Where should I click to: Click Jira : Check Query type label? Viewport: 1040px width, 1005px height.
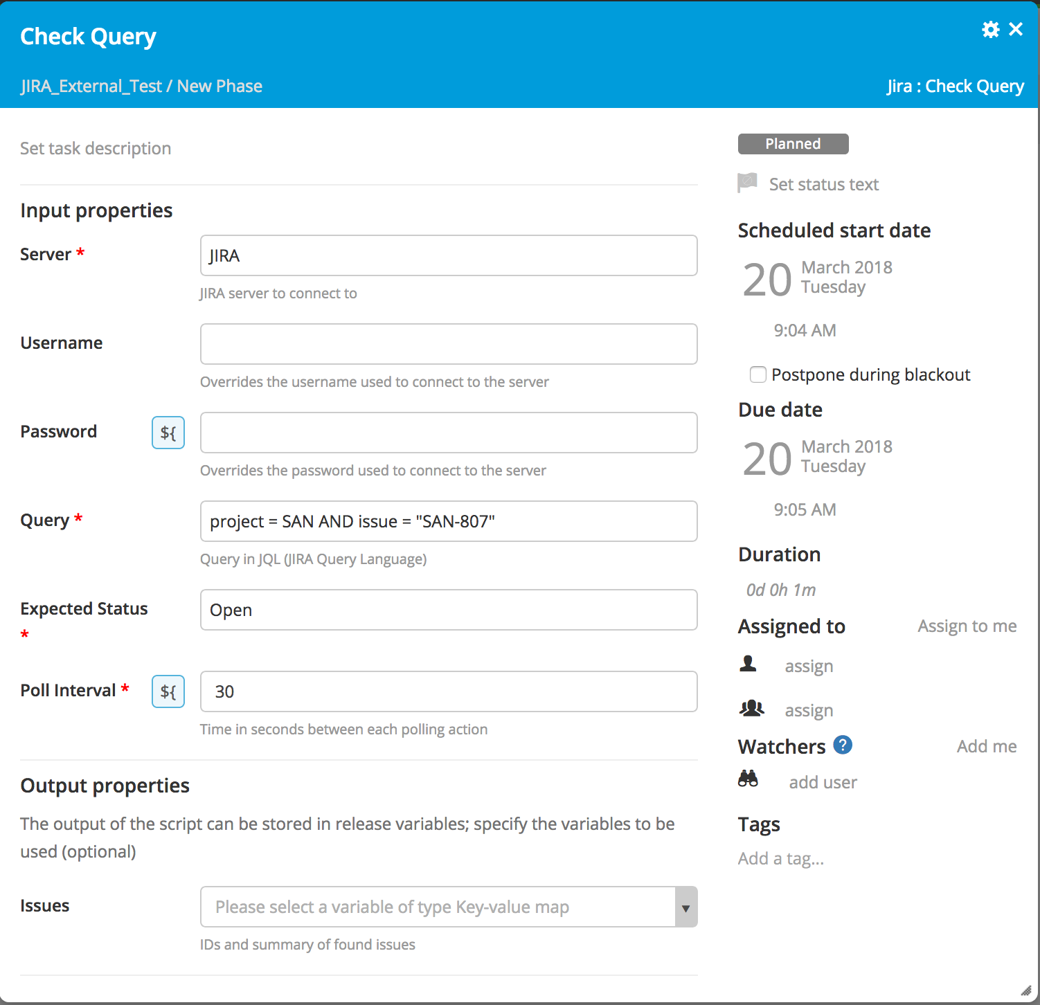pyautogui.click(x=956, y=86)
